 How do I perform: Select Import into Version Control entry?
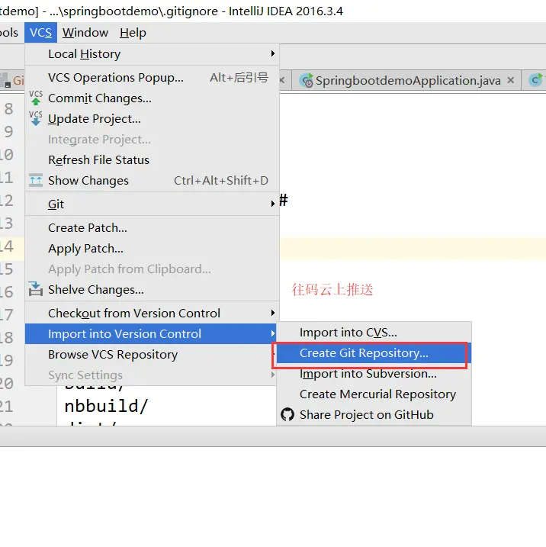pos(151,334)
